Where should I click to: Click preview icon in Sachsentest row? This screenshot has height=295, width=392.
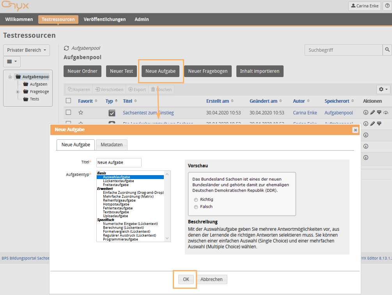(x=379, y=112)
